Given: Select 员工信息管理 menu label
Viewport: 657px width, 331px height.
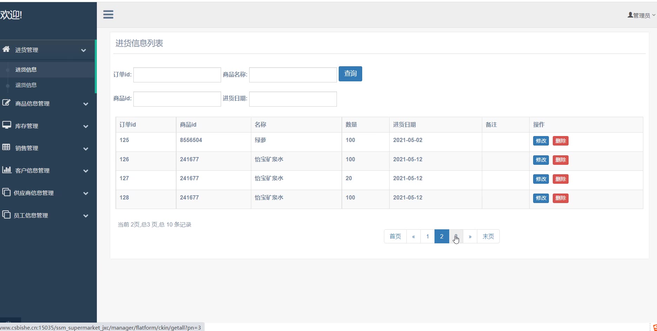Looking at the screenshot, I should point(31,216).
